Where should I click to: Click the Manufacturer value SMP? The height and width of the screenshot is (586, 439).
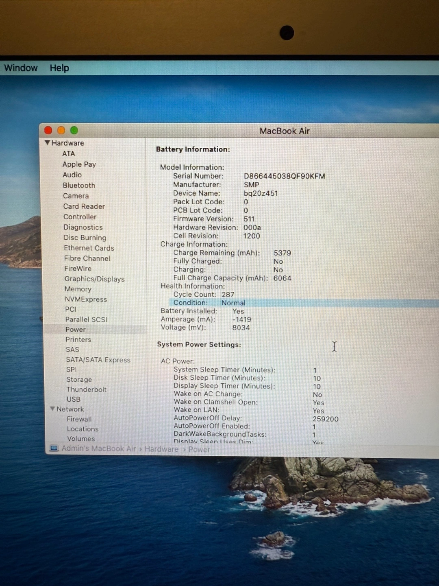coord(252,185)
